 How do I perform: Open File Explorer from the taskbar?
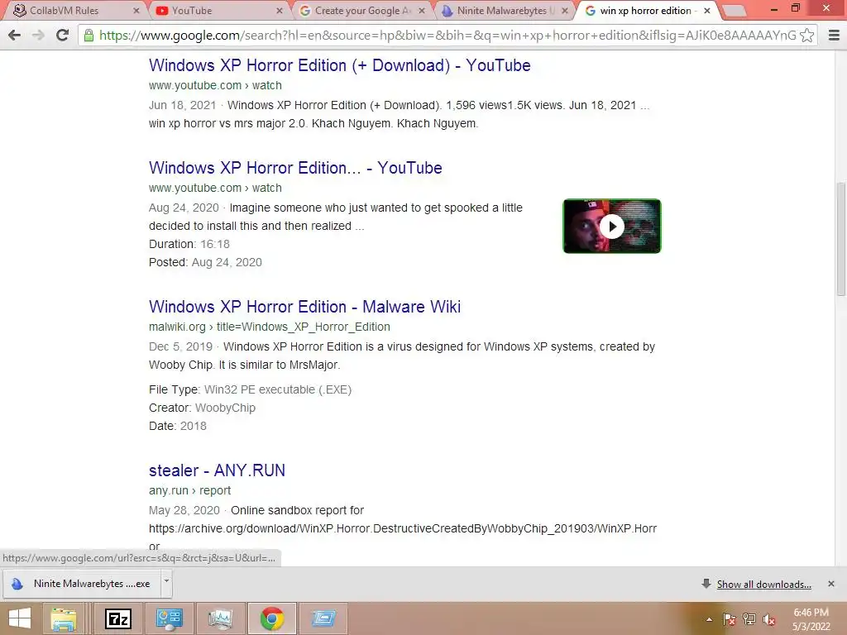[63, 618]
